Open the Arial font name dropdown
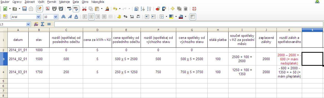Viewport: 324px width, 98px height. [x=38, y=17]
